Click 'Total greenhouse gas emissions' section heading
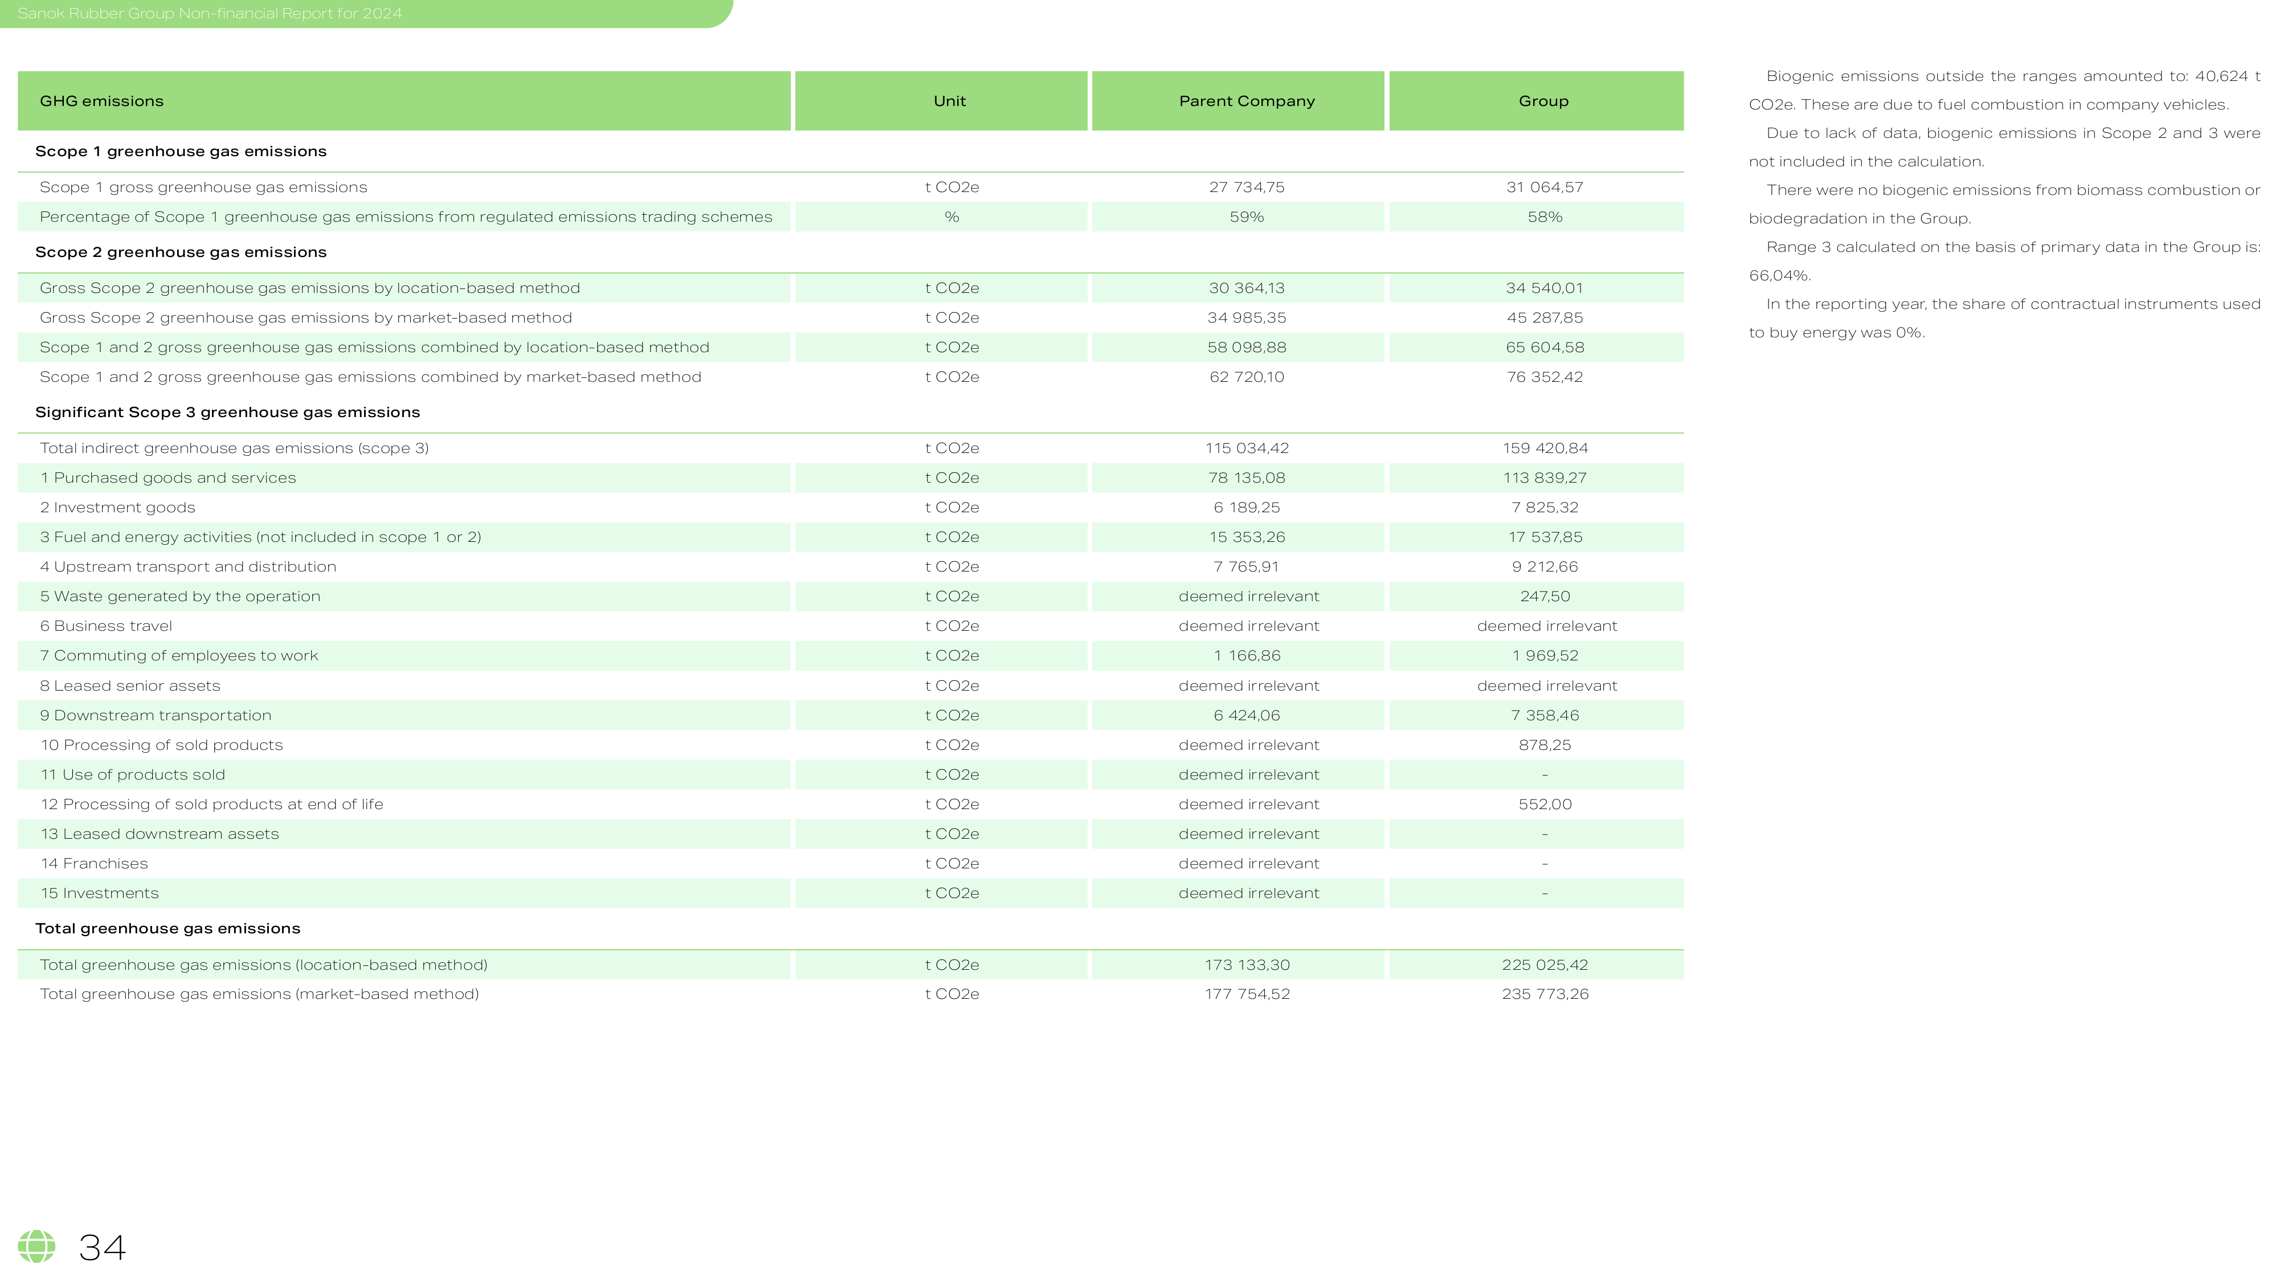The width and height of the screenshot is (2279, 1282). coord(168,928)
